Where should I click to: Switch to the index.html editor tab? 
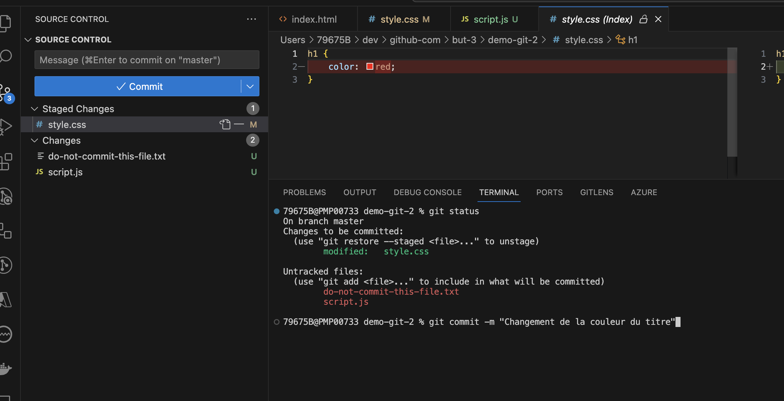[313, 19]
